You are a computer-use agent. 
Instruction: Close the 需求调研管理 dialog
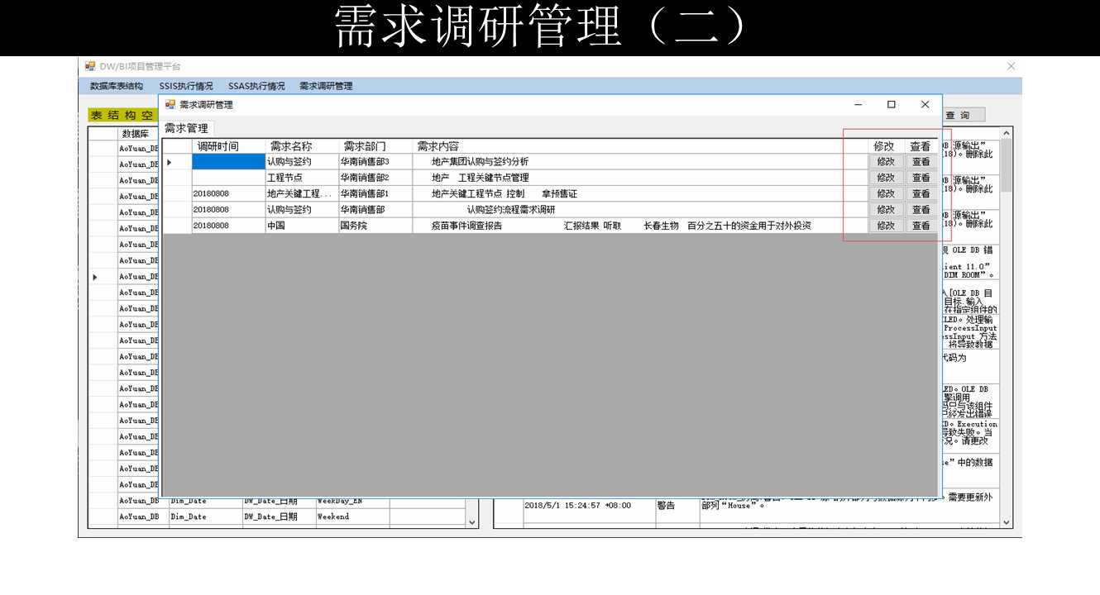[x=925, y=104]
